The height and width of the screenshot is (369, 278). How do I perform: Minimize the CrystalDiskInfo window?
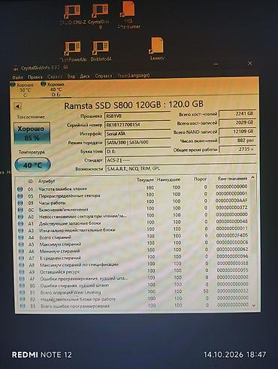coord(216,65)
